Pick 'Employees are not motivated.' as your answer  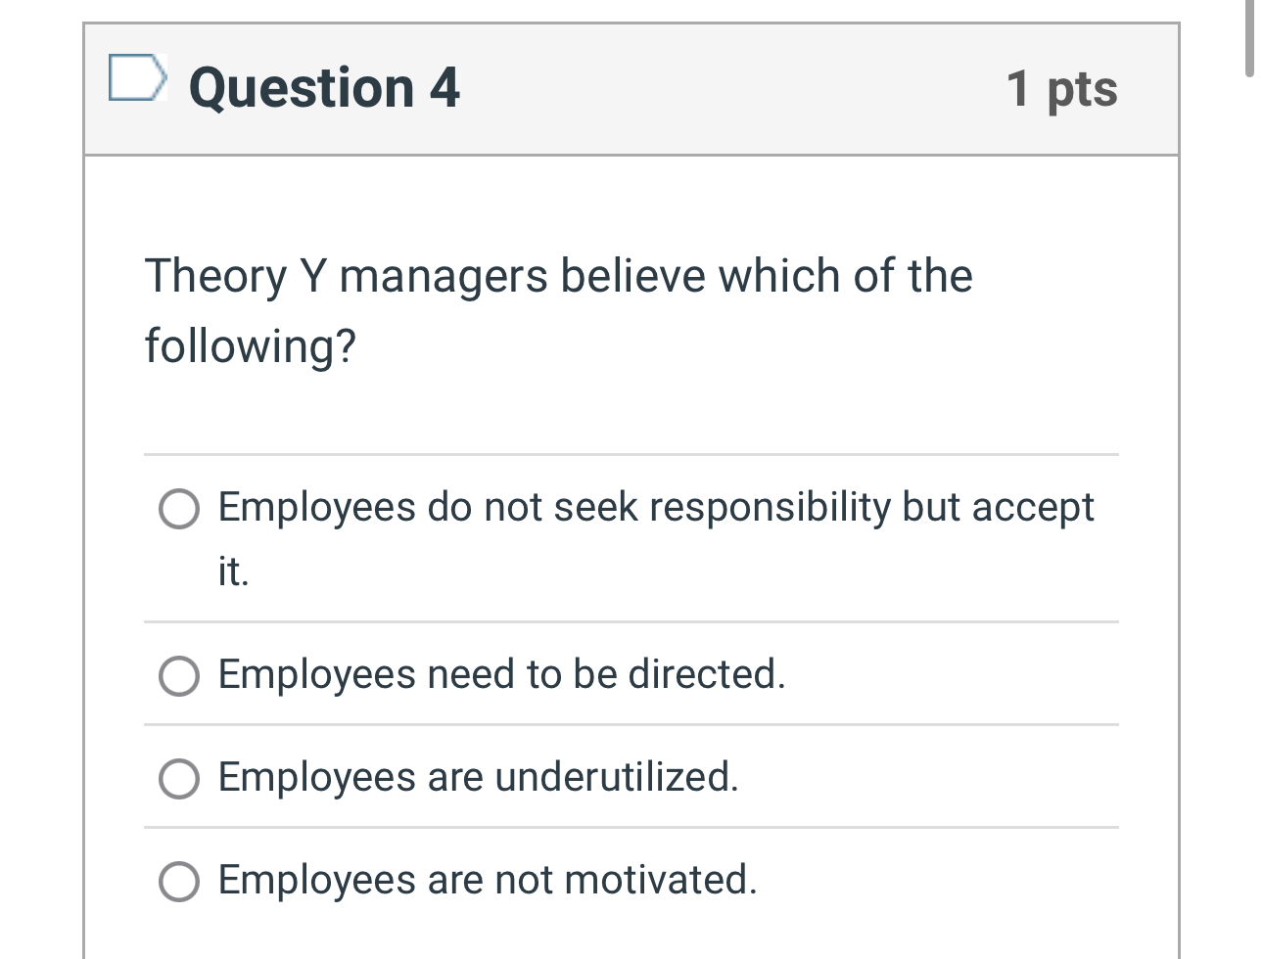tap(178, 880)
